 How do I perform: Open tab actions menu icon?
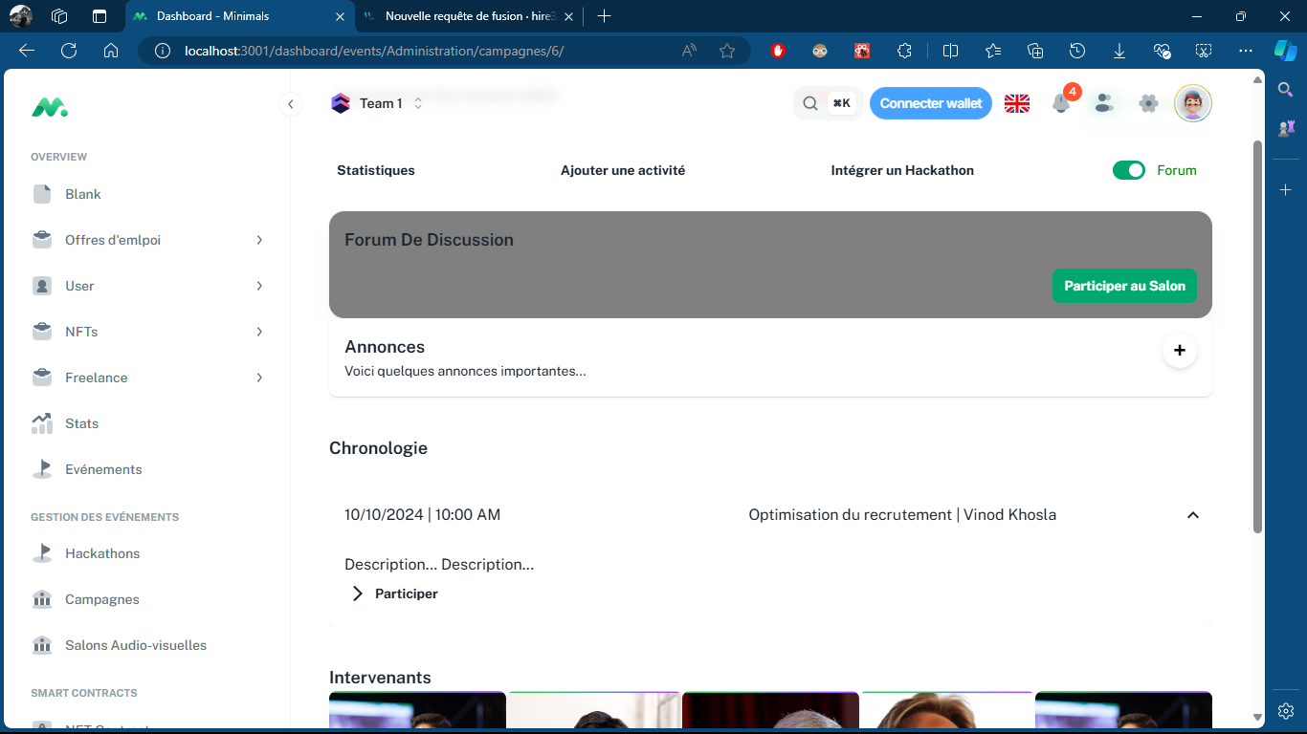point(100,16)
